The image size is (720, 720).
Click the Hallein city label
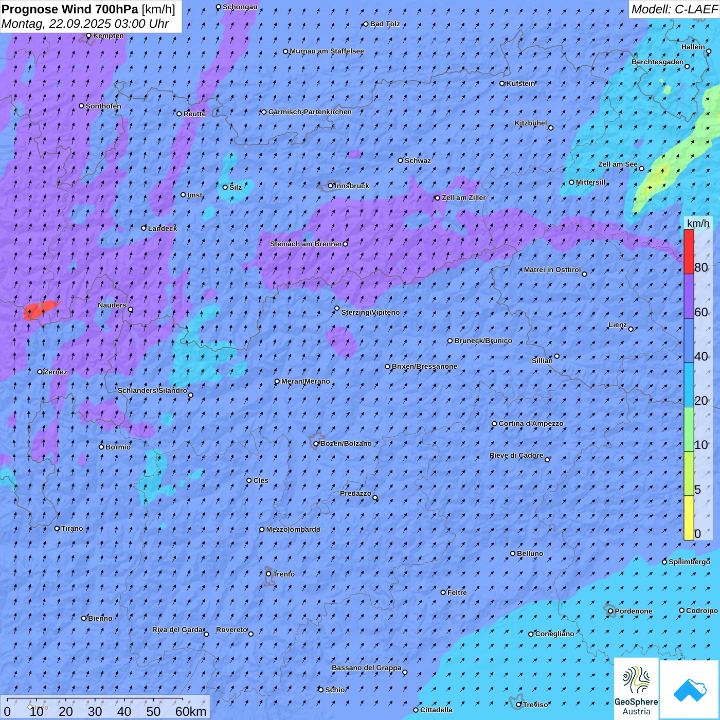point(693,47)
